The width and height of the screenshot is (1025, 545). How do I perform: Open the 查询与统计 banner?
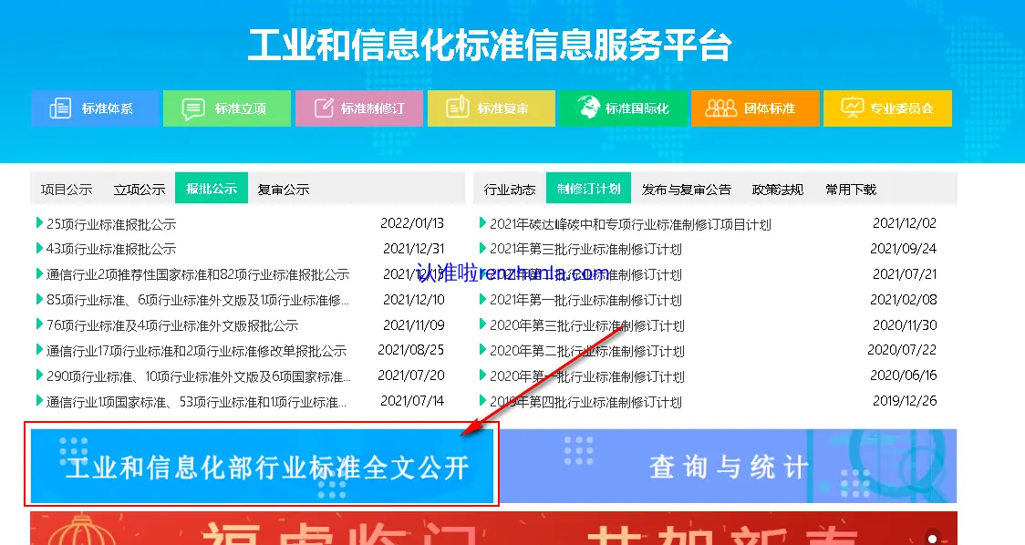pos(729,466)
